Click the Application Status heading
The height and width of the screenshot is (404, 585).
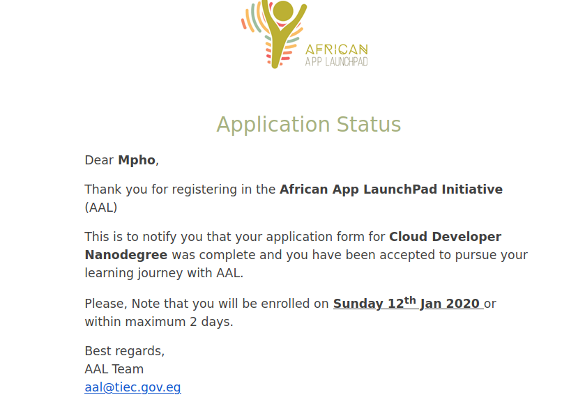[309, 125]
